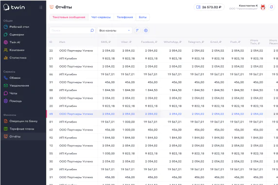Image resolution: width=278 pixels, height=185 pixels.
Task: Click the balance amount button
Action: 209,7
